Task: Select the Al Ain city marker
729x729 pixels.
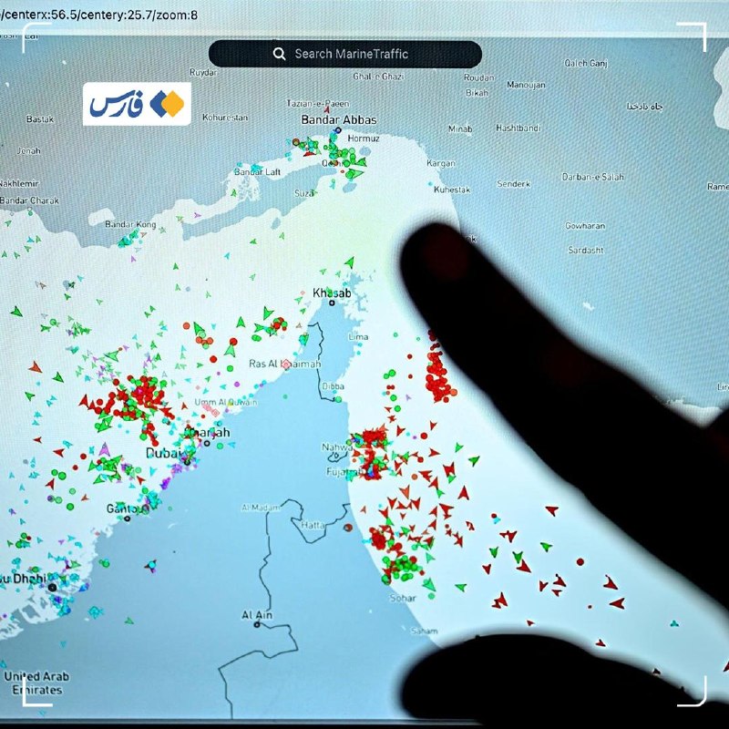Action: pyautogui.click(x=257, y=624)
